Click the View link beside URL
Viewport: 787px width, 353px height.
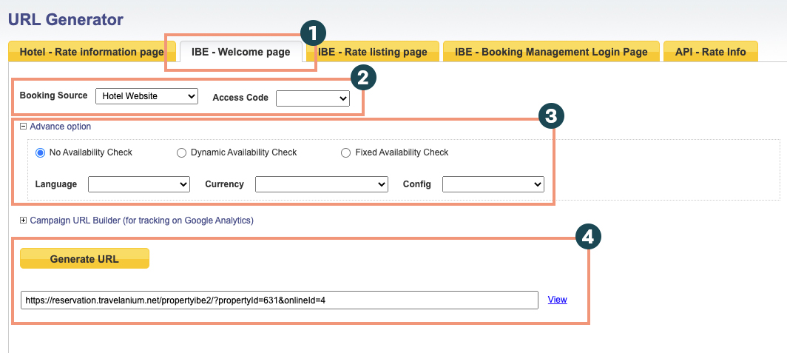point(557,300)
